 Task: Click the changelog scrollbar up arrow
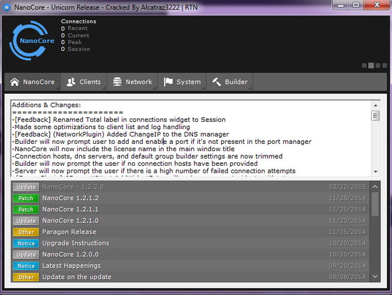(375, 105)
